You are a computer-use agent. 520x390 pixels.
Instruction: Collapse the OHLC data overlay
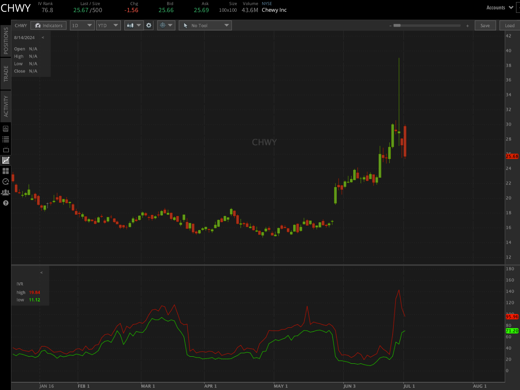point(43,37)
